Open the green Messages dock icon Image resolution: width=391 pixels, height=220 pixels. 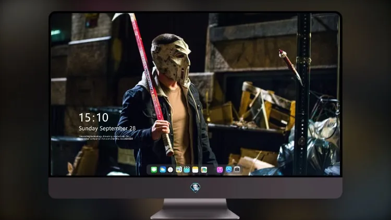[x=154, y=169]
